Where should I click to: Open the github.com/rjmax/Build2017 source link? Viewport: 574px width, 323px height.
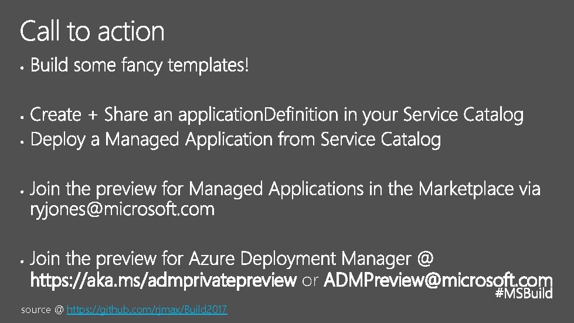click(147, 310)
